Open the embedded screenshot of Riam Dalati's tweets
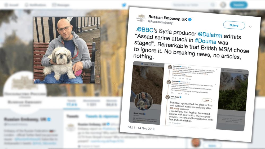265x149 pixels. point(189,96)
